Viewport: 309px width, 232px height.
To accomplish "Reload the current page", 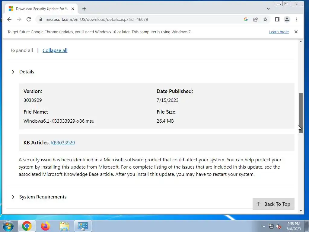I will pyautogui.click(x=29, y=19).
